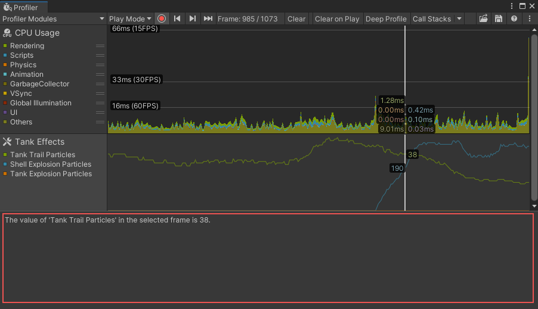Expand Call Stacks dropdown arrow
Viewport: 538px width, 309px height.
(459, 19)
